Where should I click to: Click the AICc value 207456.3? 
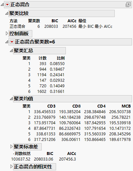(x=67, y=159)
